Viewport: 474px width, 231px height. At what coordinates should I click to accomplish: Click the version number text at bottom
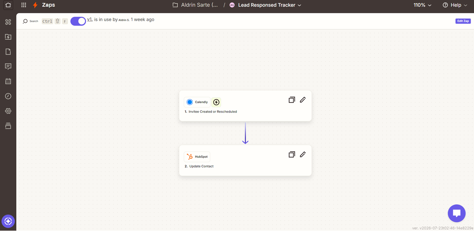point(443,228)
